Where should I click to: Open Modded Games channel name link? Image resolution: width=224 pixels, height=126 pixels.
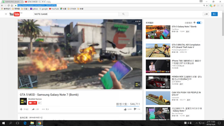tap(35, 99)
